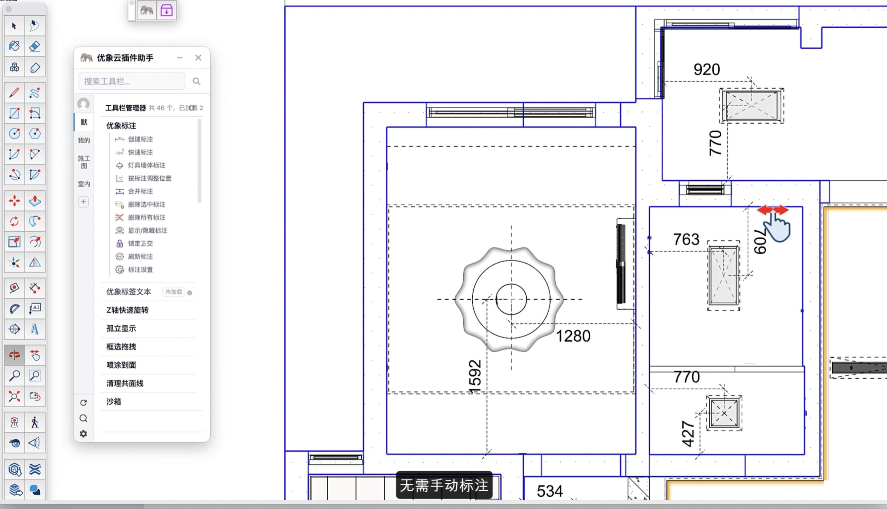887x509 pixels.
Task: Expand the 框选拖拽 toolbar
Action: coord(121,347)
